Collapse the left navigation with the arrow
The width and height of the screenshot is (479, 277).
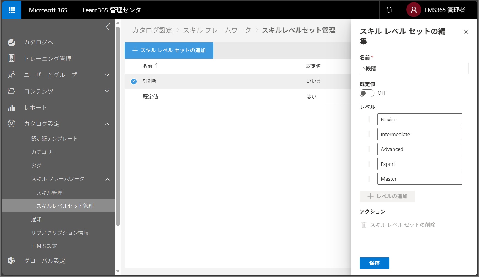[108, 27]
